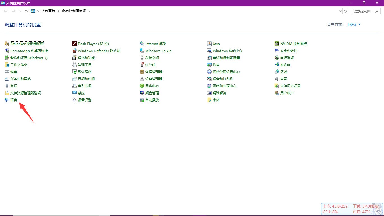Expand the address bar history dropdown arrow
This screenshot has height=216, width=384.
(340, 11)
